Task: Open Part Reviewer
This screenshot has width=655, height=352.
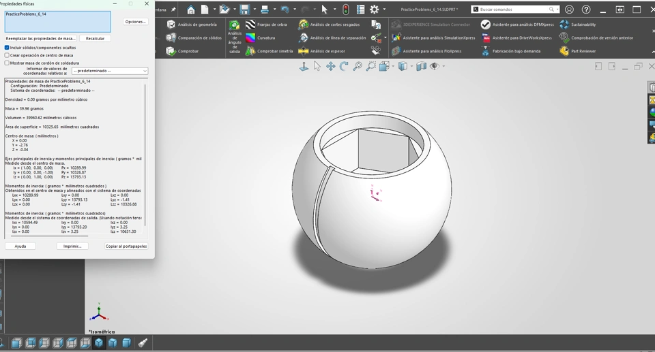Action: pos(564,51)
